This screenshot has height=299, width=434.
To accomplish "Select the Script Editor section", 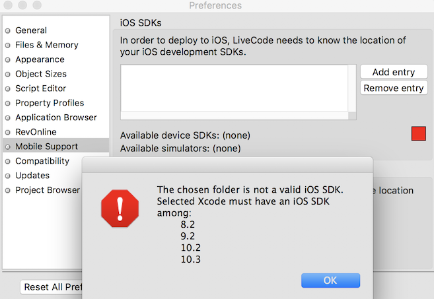I will [x=40, y=88].
